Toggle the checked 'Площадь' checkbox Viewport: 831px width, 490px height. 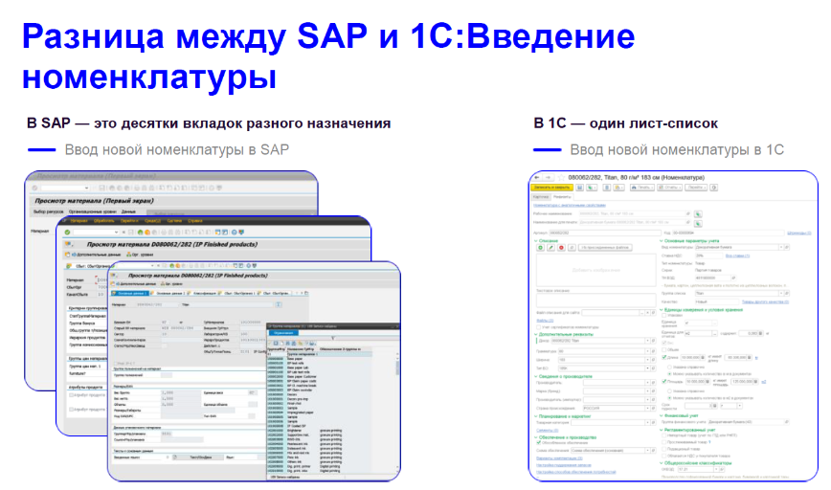pyautogui.click(x=664, y=382)
